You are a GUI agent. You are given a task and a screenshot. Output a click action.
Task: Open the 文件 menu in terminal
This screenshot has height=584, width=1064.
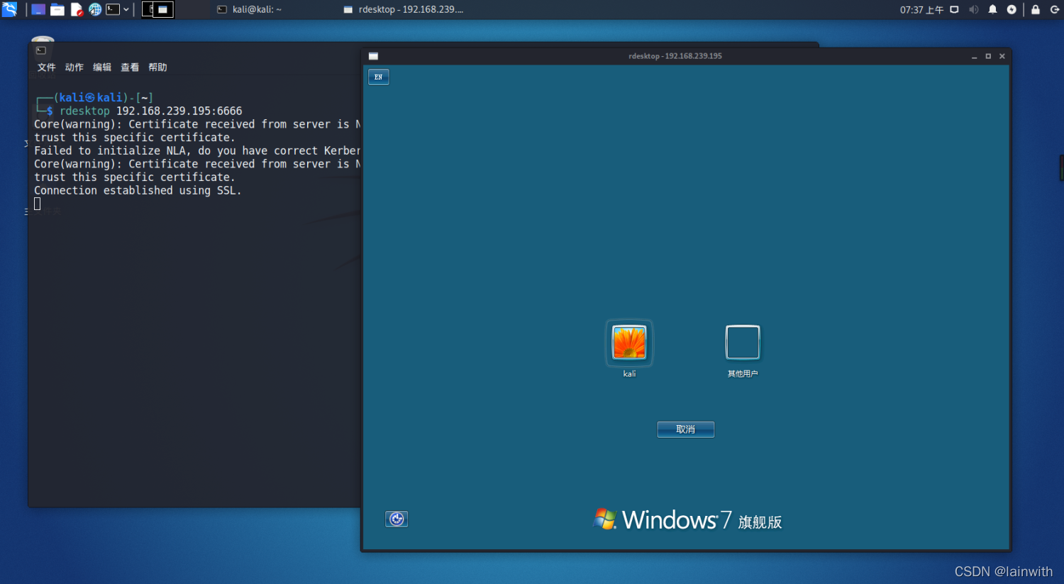coord(47,67)
